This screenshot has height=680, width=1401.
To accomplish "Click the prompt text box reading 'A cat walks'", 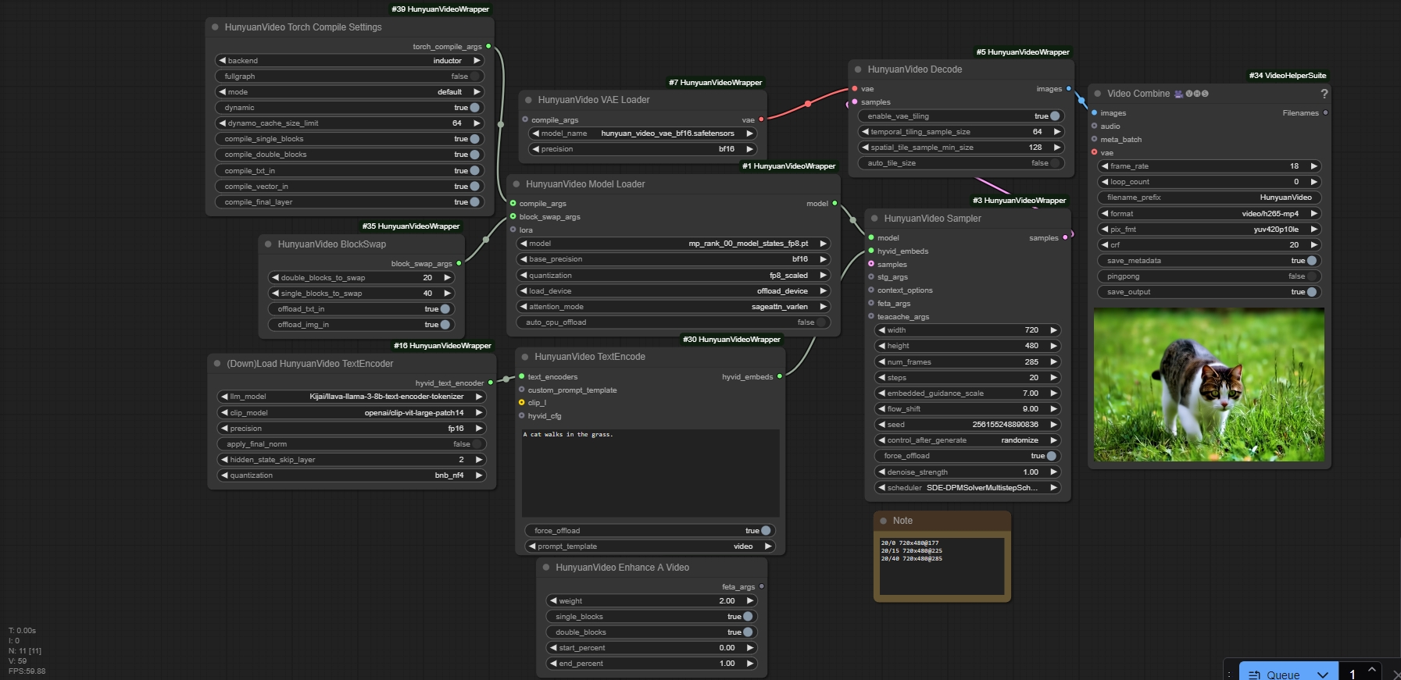I will coord(650,472).
